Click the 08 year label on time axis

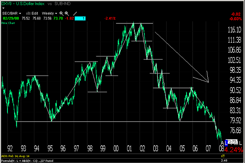[221, 149]
